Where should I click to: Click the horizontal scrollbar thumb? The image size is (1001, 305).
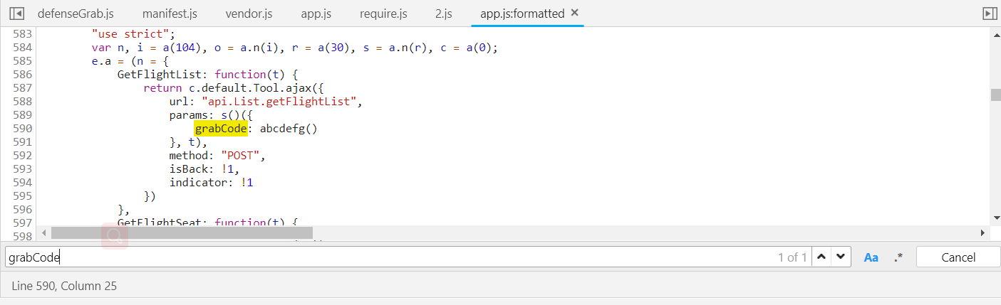182,232
